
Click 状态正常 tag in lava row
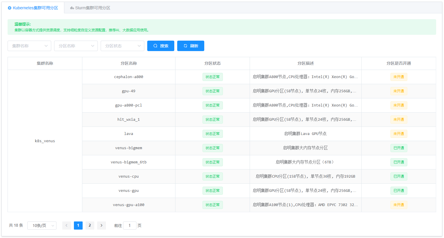[x=213, y=134]
